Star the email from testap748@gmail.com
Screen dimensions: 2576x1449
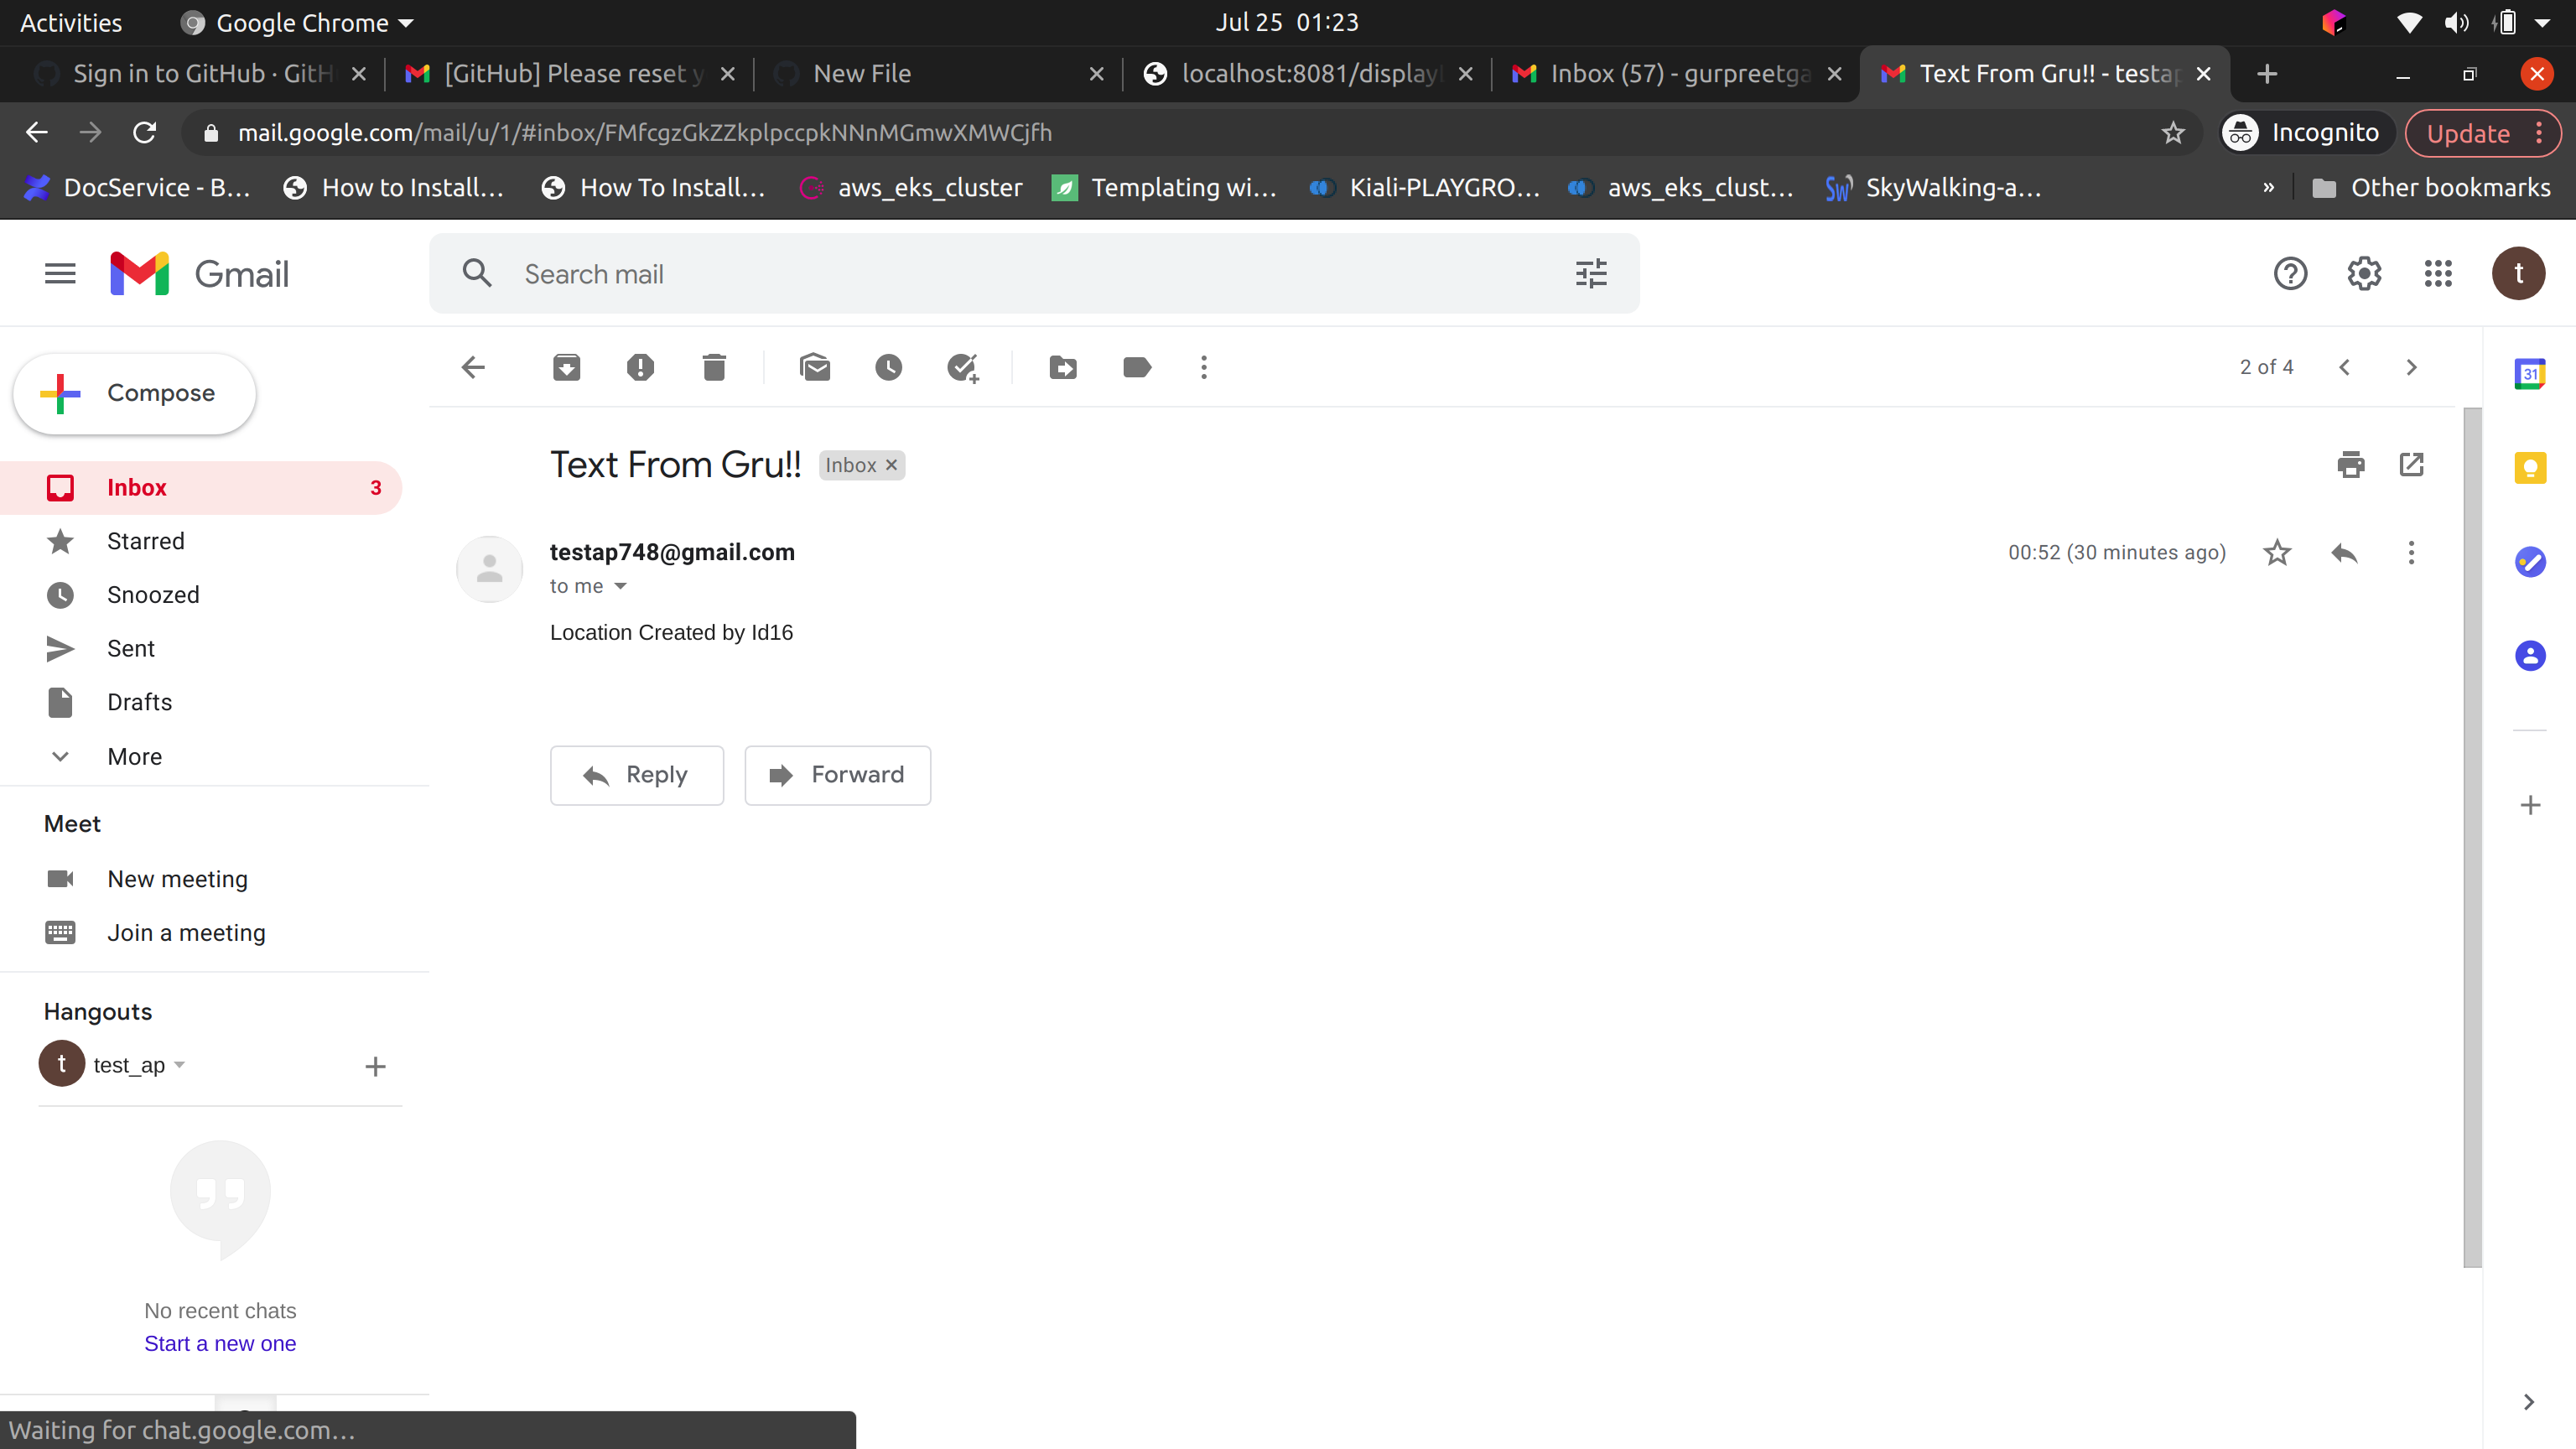pyautogui.click(x=2277, y=552)
